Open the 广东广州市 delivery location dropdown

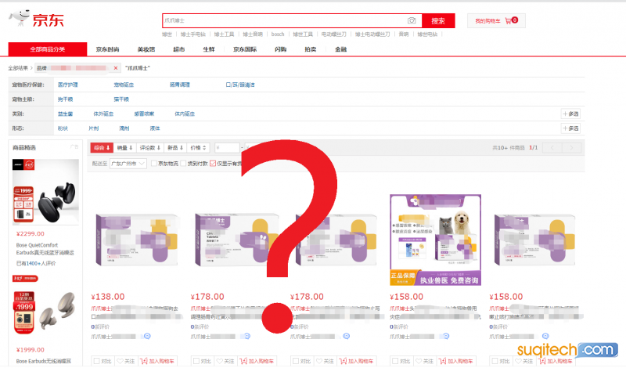click(x=128, y=164)
